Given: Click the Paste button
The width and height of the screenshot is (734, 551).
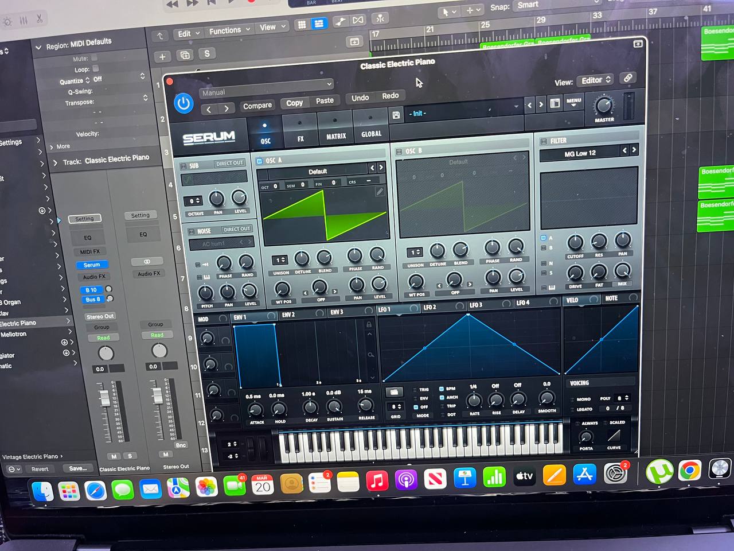Looking at the screenshot, I should 324,100.
